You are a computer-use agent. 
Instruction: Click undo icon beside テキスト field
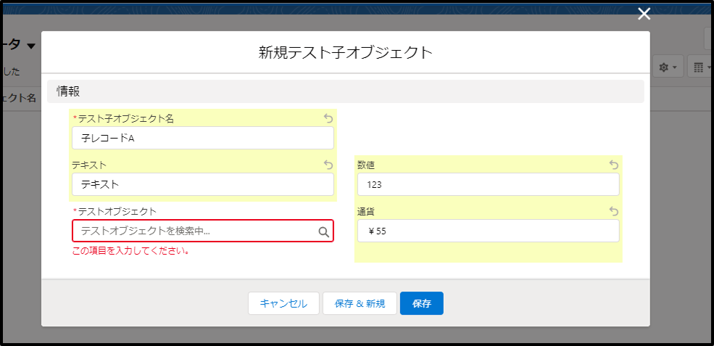tap(328, 165)
